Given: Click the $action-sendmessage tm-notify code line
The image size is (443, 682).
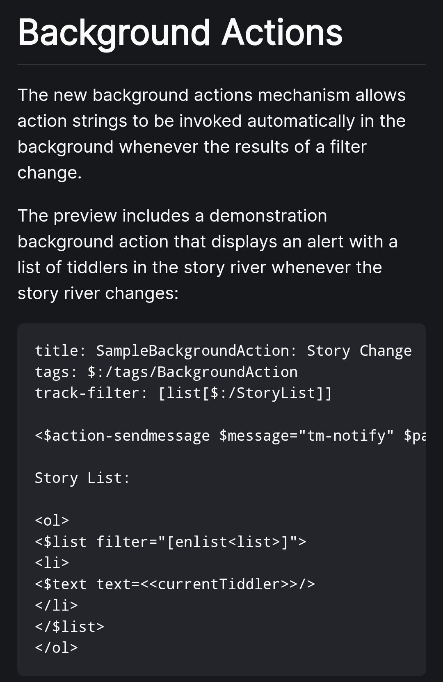Looking at the screenshot, I should (x=230, y=436).
